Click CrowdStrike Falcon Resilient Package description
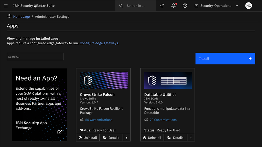 [x=101, y=111]
